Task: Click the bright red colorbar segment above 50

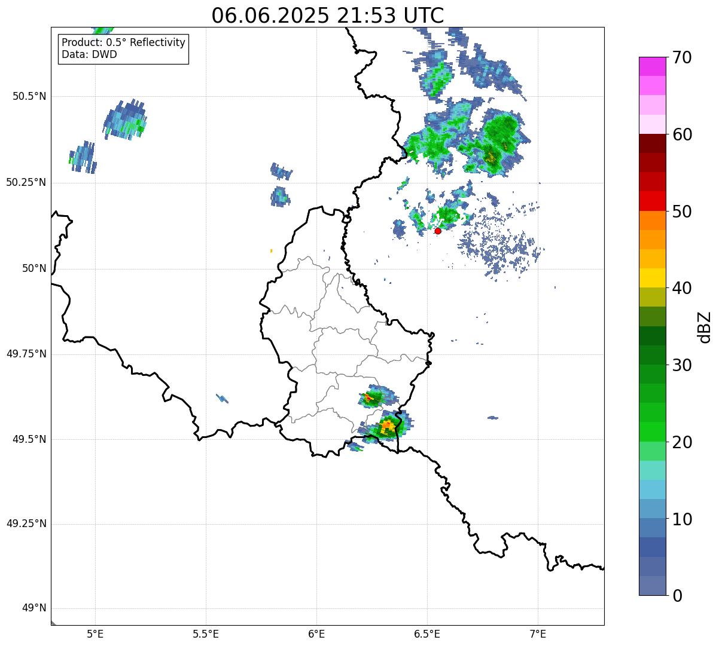Action: click(x=652, y=201)
